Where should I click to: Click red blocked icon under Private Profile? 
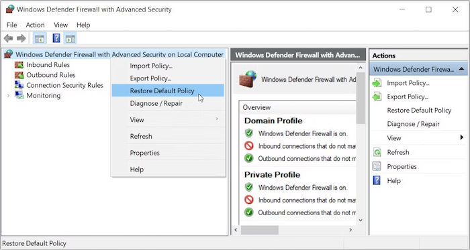[249, 200]
